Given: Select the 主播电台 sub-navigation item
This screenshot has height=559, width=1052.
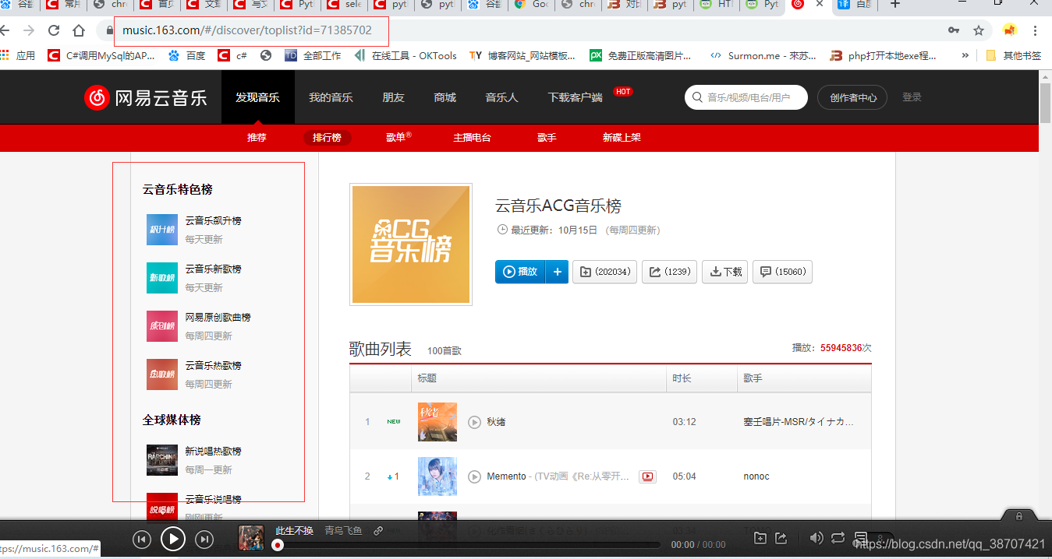Looking at the screenshot, I should [472, 138].
